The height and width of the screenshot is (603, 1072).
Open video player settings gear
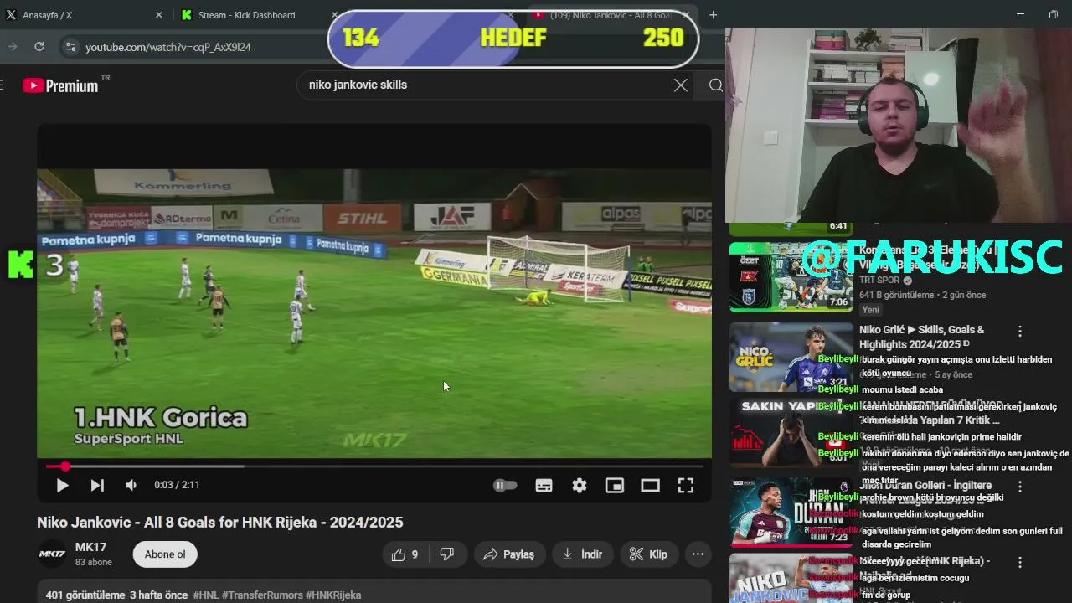pos(580,485)
